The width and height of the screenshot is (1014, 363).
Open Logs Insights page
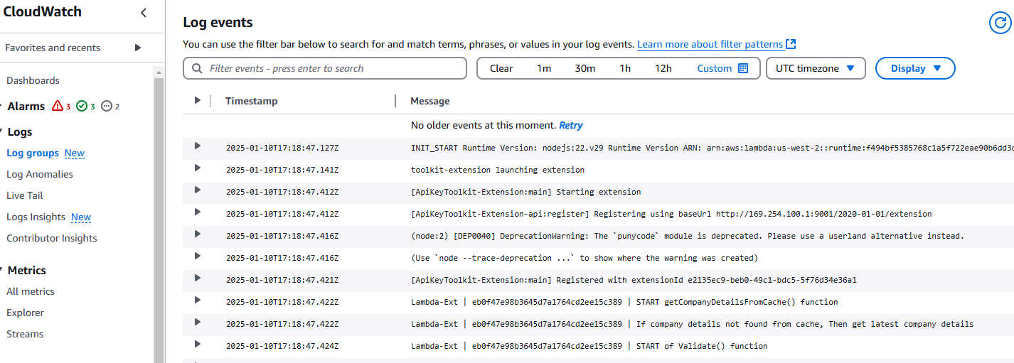pyautogui.click(x=36, y=217)
